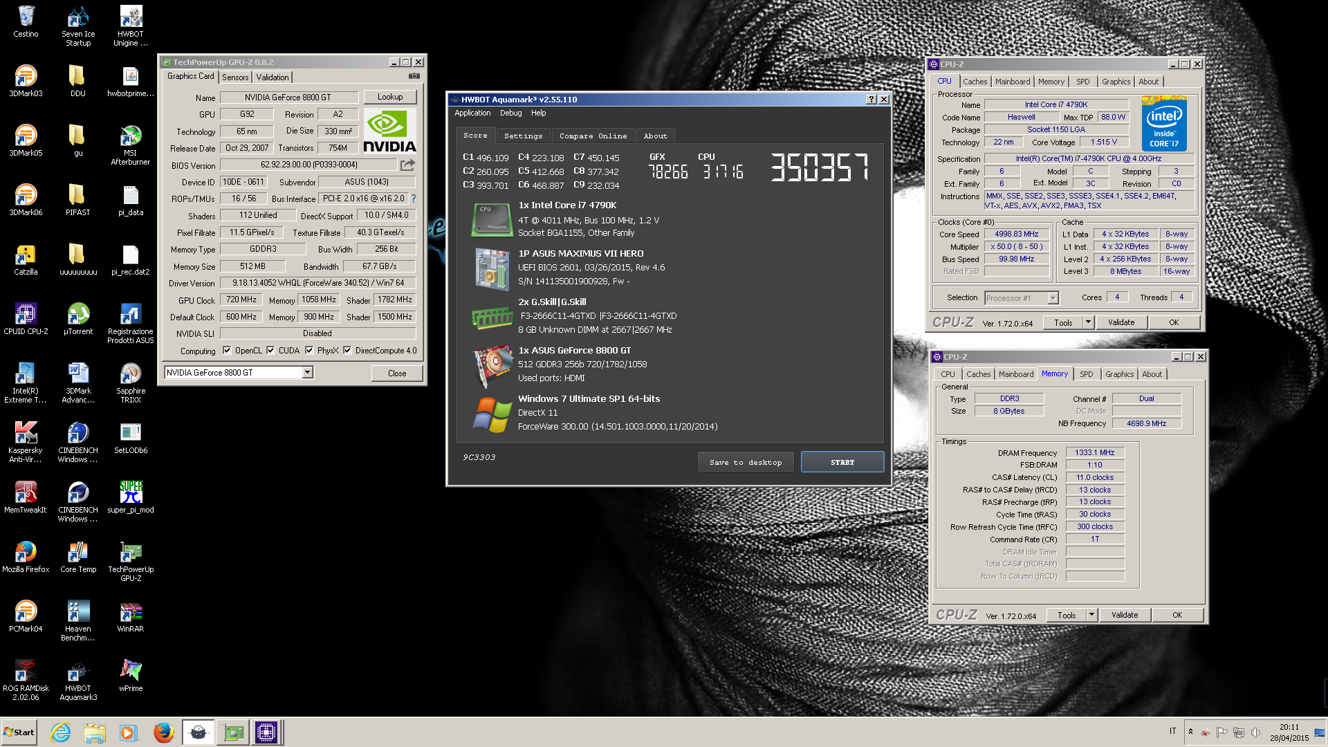
Task: Open 3DMark03 desktop shortcut
Action: pos(26,81)
